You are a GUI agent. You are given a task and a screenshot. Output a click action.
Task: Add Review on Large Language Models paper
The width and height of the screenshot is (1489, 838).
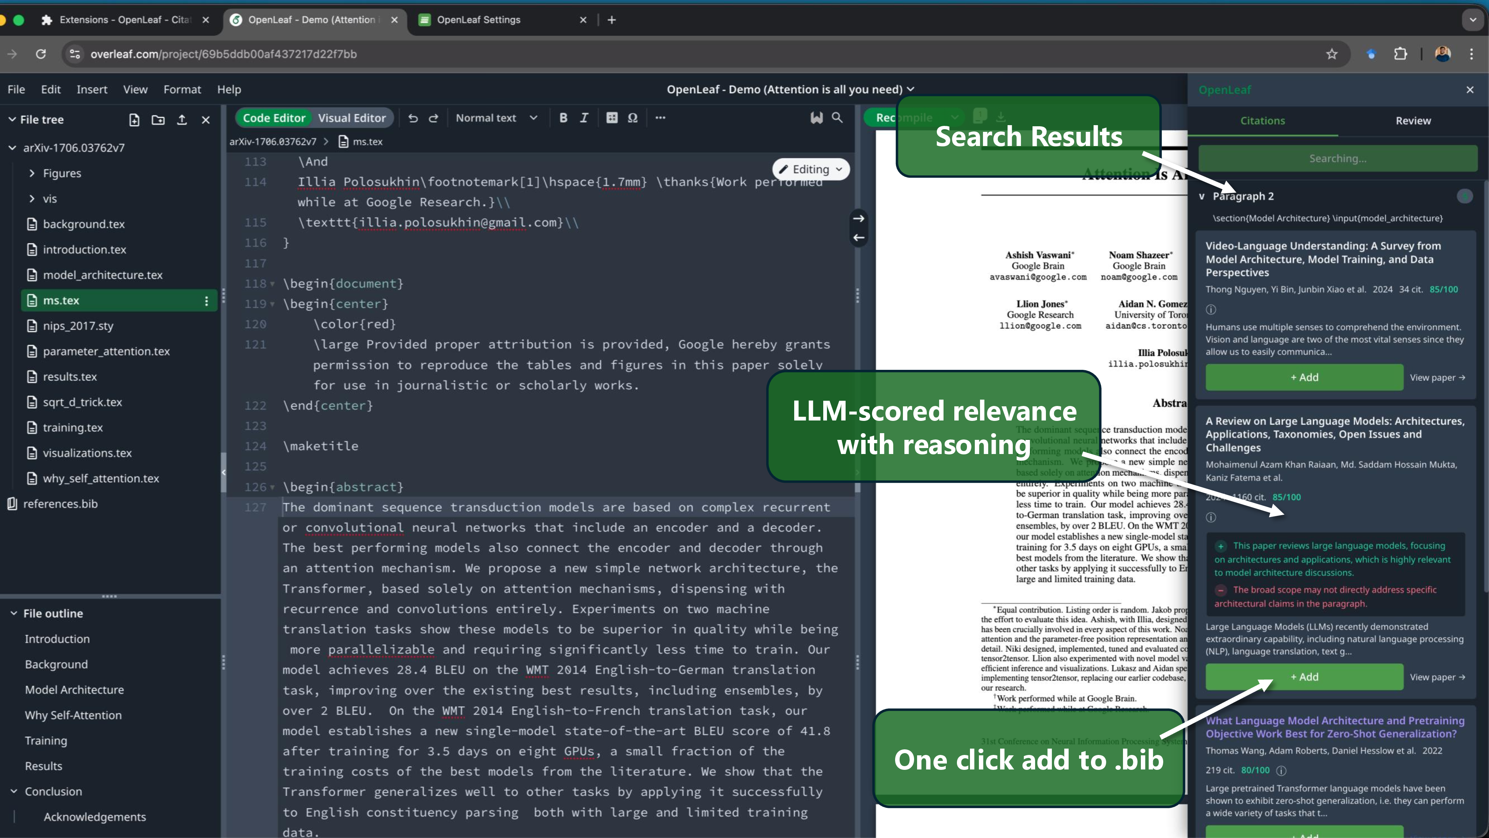tap(1304, 677)
